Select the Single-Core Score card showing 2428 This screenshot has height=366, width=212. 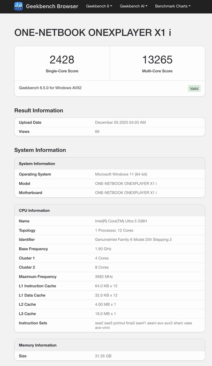pyautogui.click(x=62, y=64)
